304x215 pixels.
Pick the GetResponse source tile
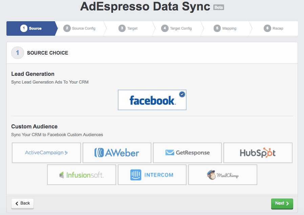(x=187, y=153)
